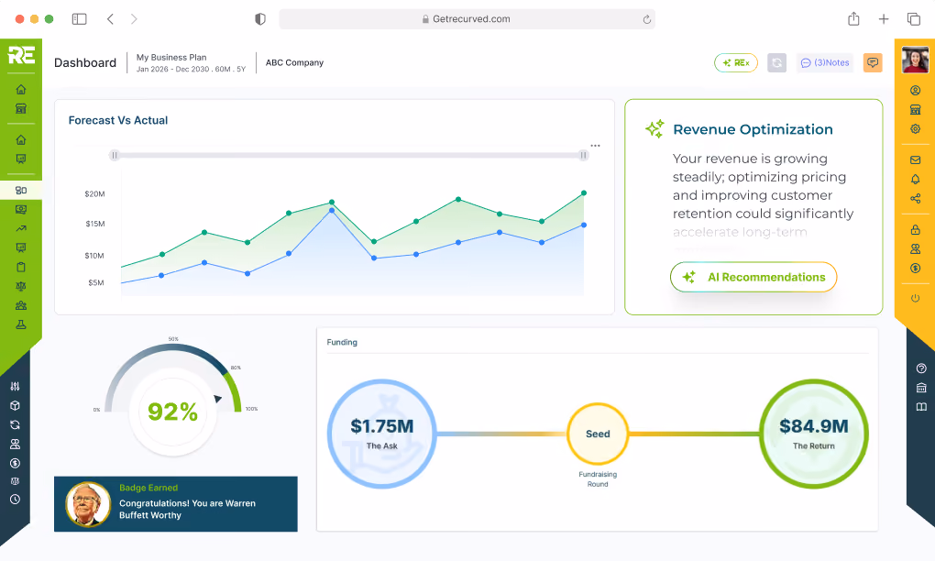Click the bank building icon in dark right panel
This screenshot has width=935, height=561.
921,388
